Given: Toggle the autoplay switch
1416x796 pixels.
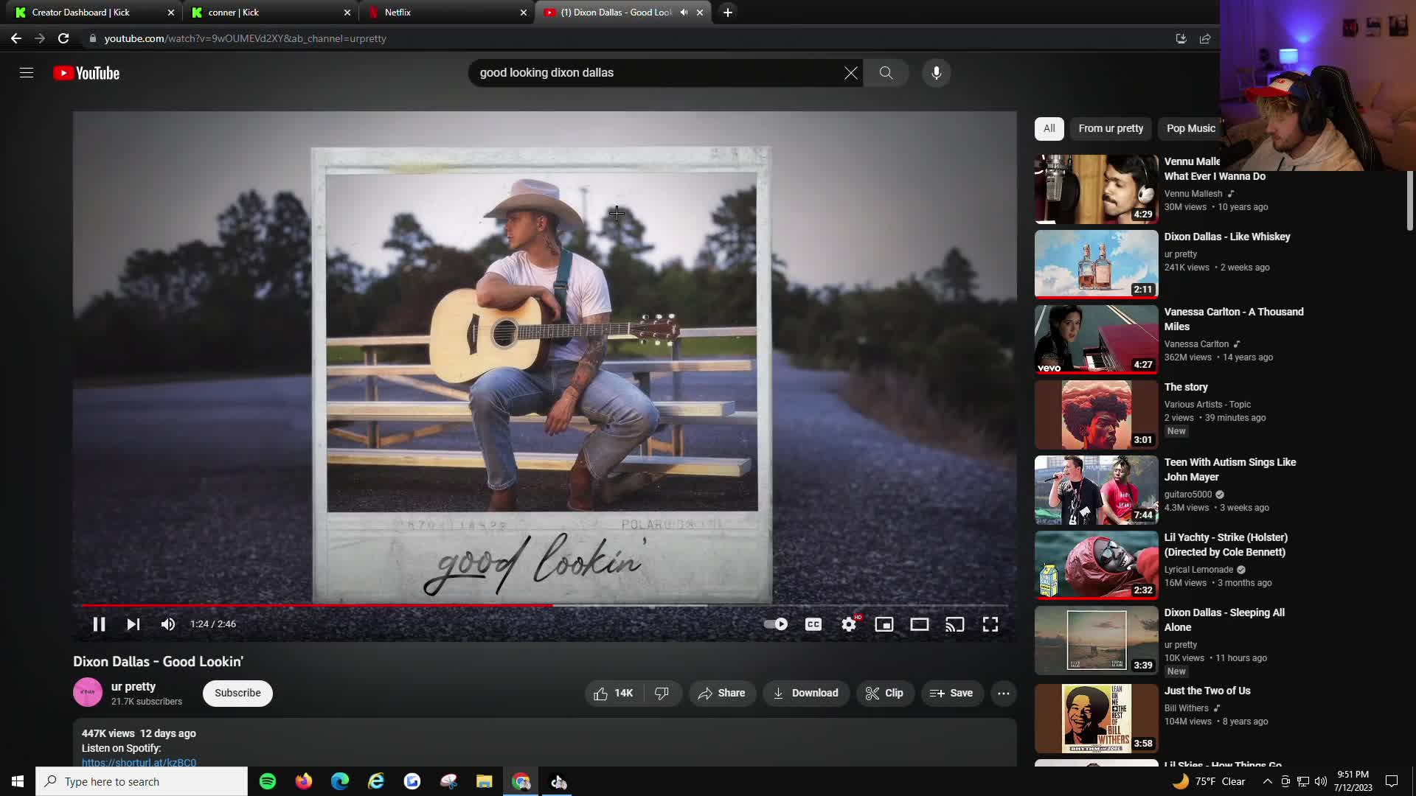Looking at the screenshot, I should tap(776, 624).
